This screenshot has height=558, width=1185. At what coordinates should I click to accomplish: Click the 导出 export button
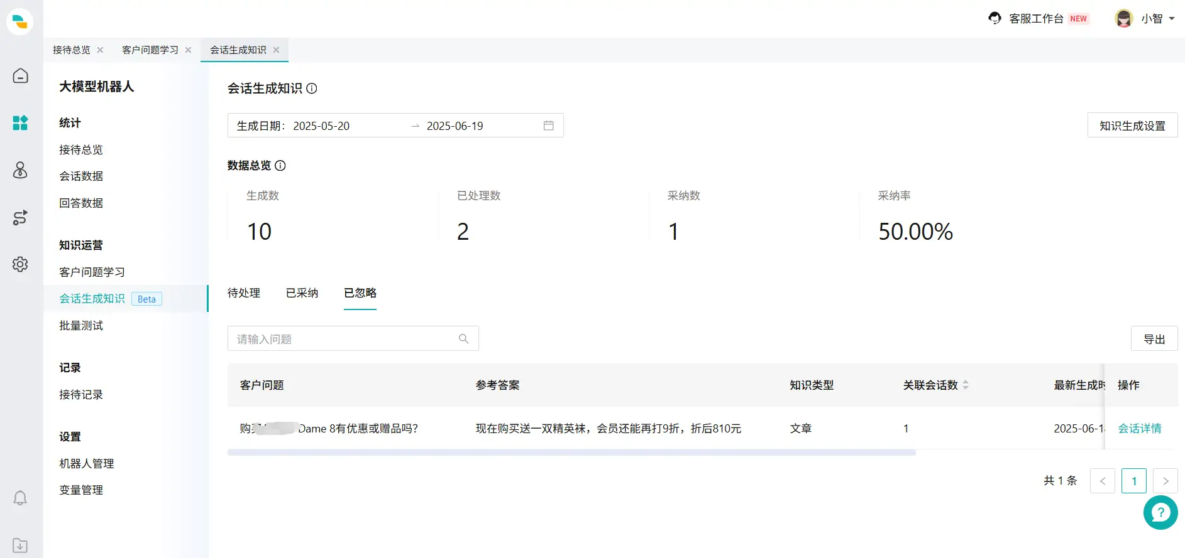(x=1154, y=339)
